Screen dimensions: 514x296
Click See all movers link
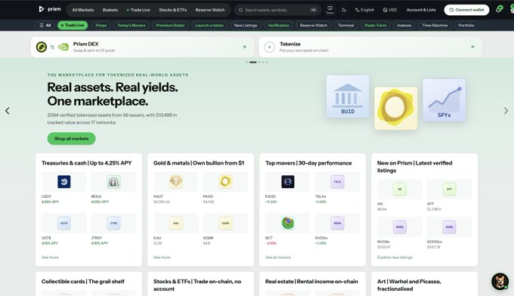tap(278, 257)
